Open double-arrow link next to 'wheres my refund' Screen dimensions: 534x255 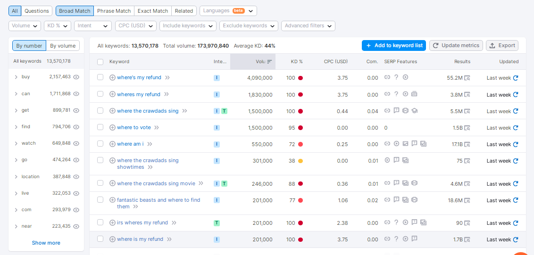pyautogui.click(x=166, y=94)
